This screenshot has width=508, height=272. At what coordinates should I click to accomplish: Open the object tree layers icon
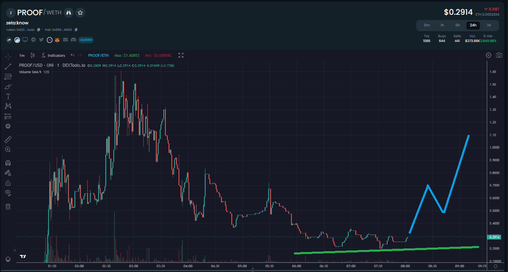[8, 259]
